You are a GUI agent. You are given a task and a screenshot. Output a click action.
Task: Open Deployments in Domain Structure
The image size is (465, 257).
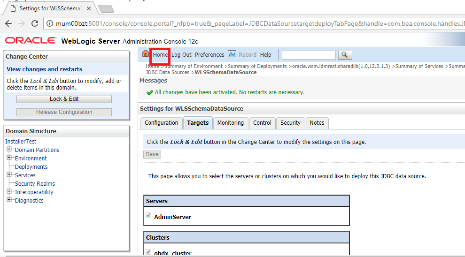(31, 166)
